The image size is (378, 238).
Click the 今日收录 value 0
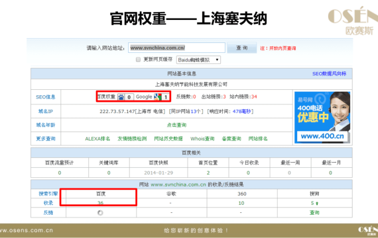248,173
